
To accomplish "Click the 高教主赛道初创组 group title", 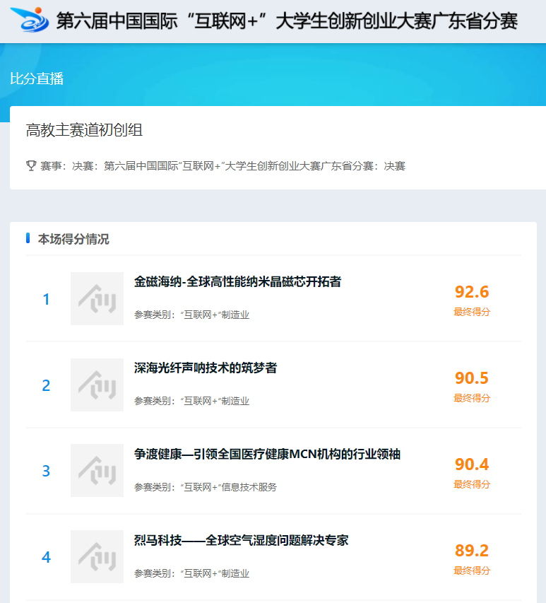I will click(84, 130).
